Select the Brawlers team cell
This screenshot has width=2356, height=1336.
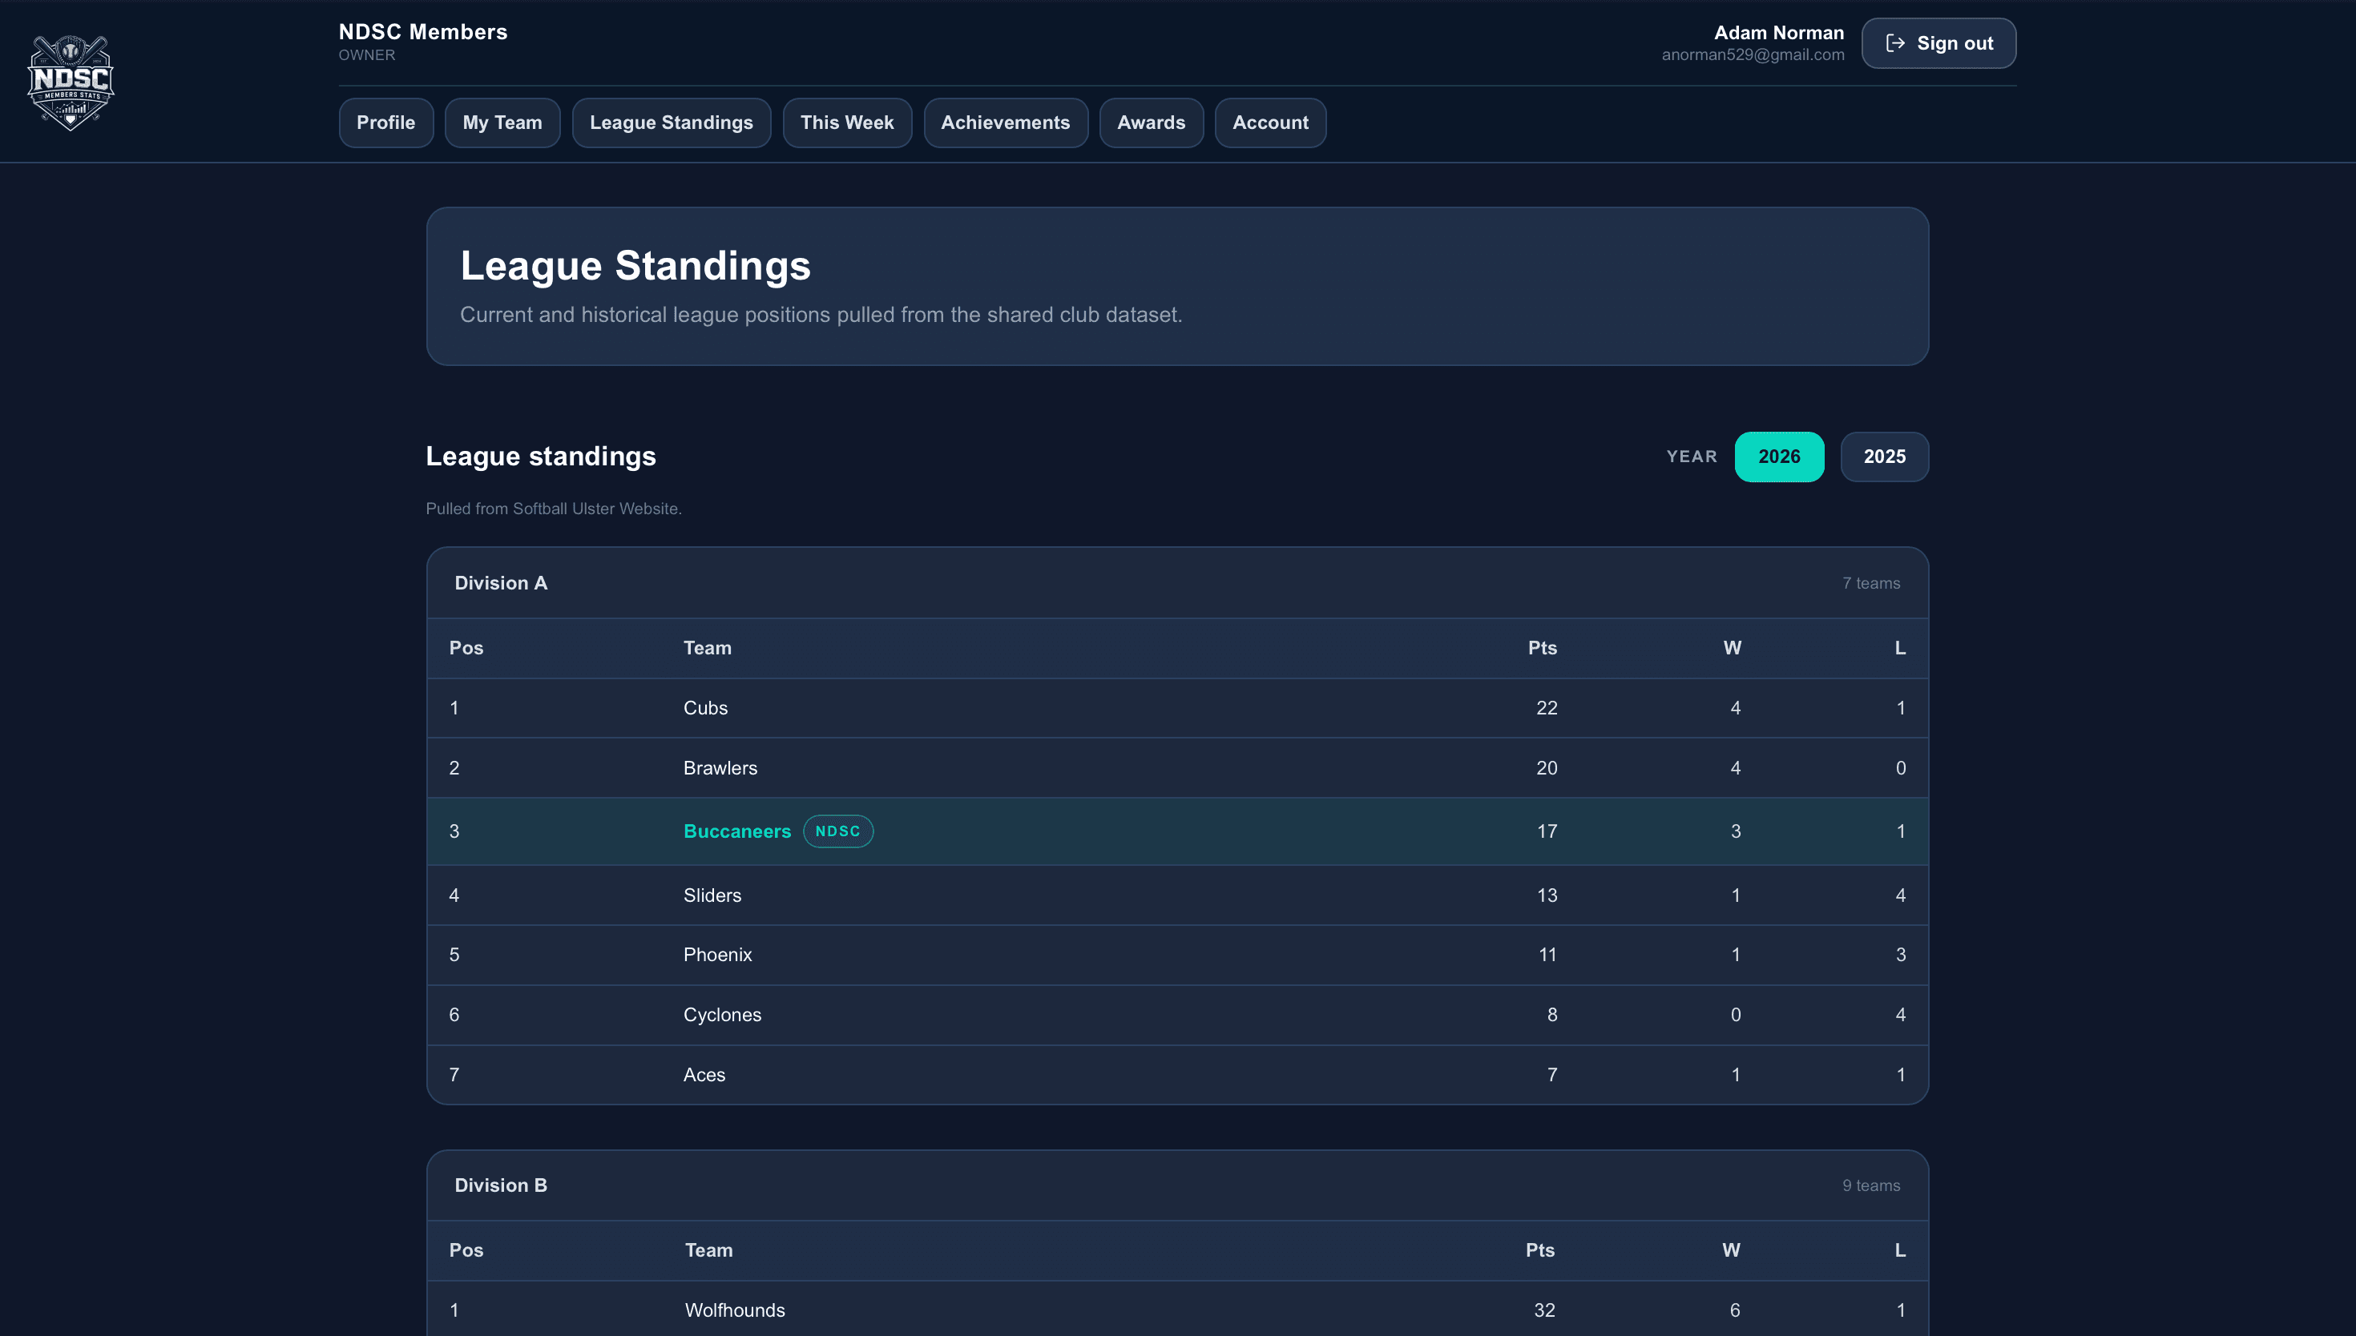(x=720, y=768)
